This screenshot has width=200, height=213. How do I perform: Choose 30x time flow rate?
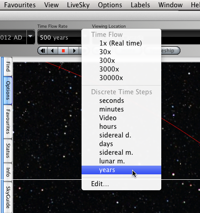click(121, 52)
